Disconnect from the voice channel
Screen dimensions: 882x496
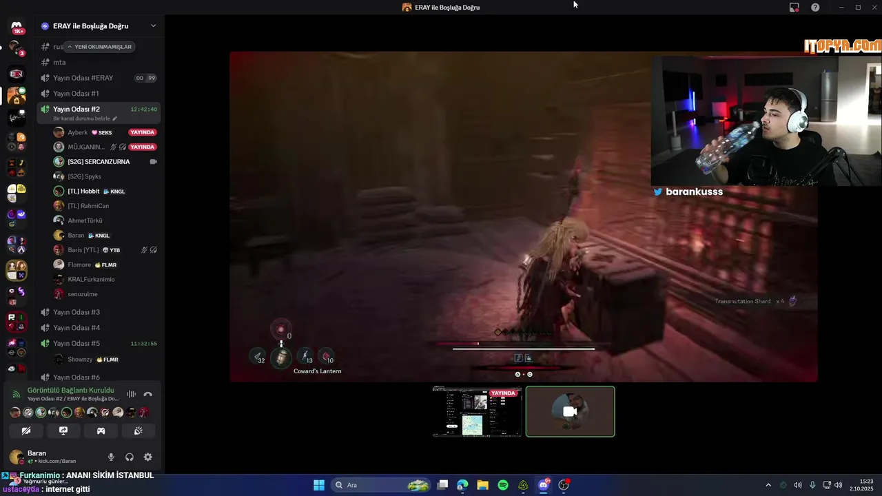tap(147, 394)
